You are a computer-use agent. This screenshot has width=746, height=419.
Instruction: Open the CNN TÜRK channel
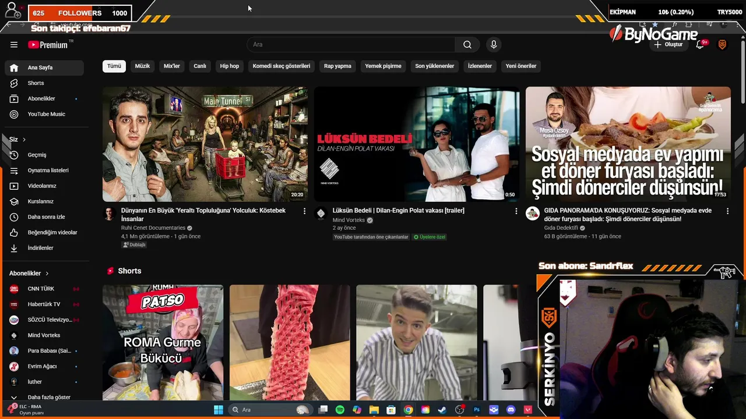click(44, 289)
